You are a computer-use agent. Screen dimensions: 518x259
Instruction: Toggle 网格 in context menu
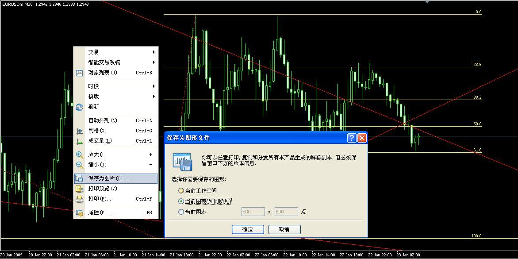point(115,131)
